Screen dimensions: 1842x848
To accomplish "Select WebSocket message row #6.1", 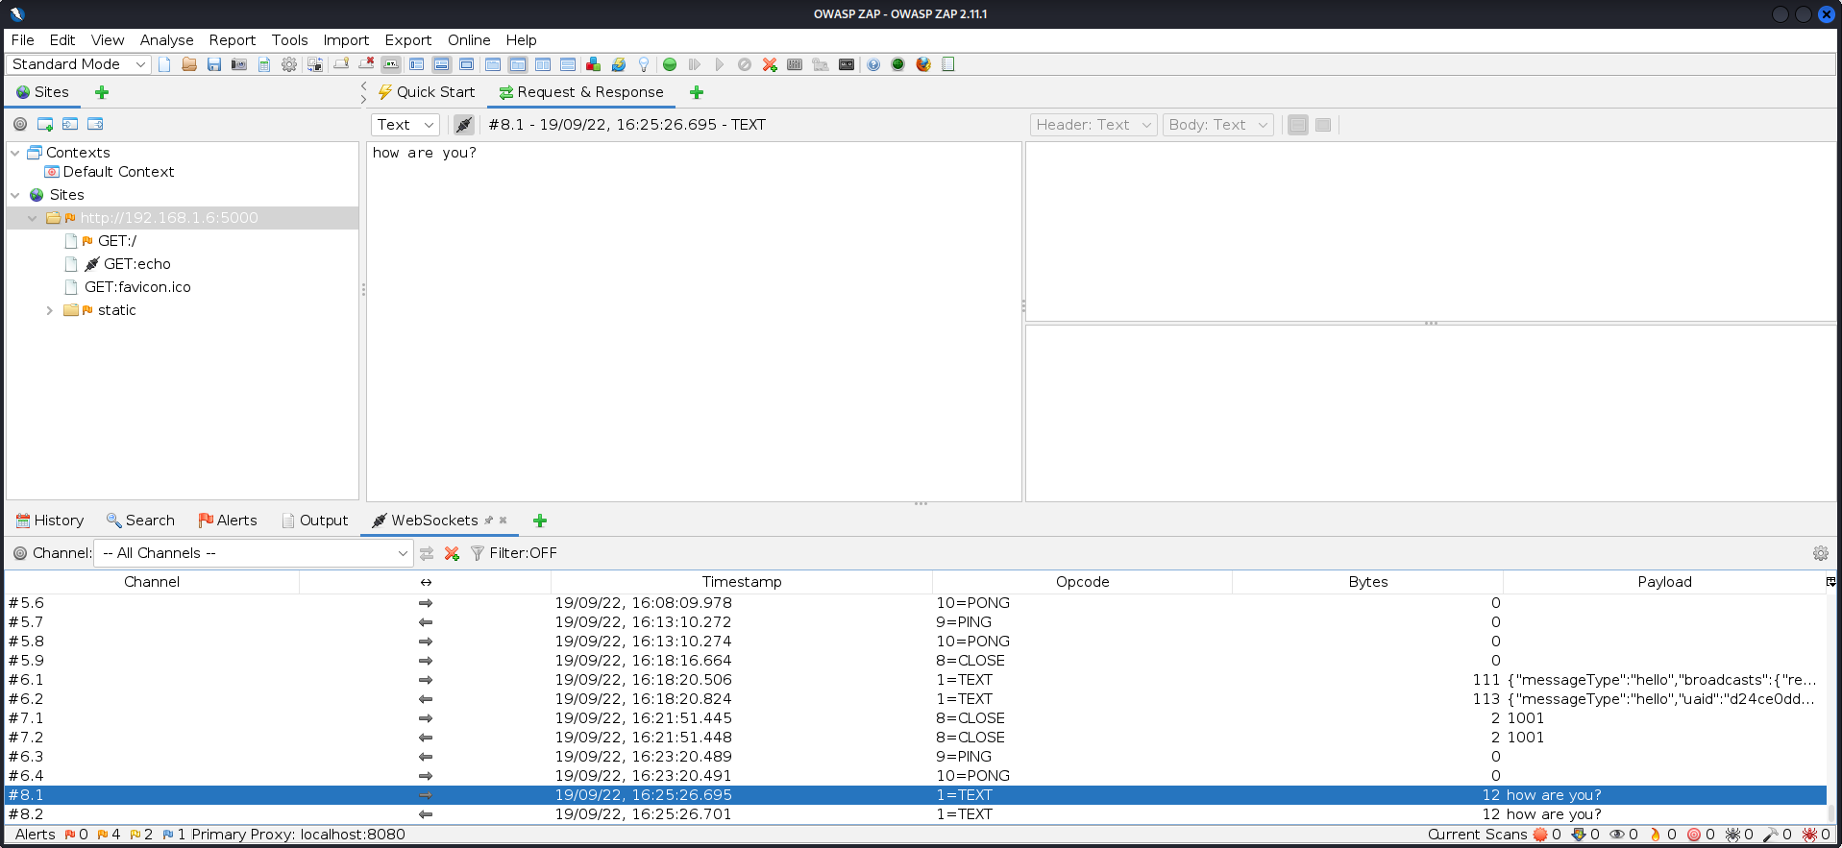I will click(915, 680).
